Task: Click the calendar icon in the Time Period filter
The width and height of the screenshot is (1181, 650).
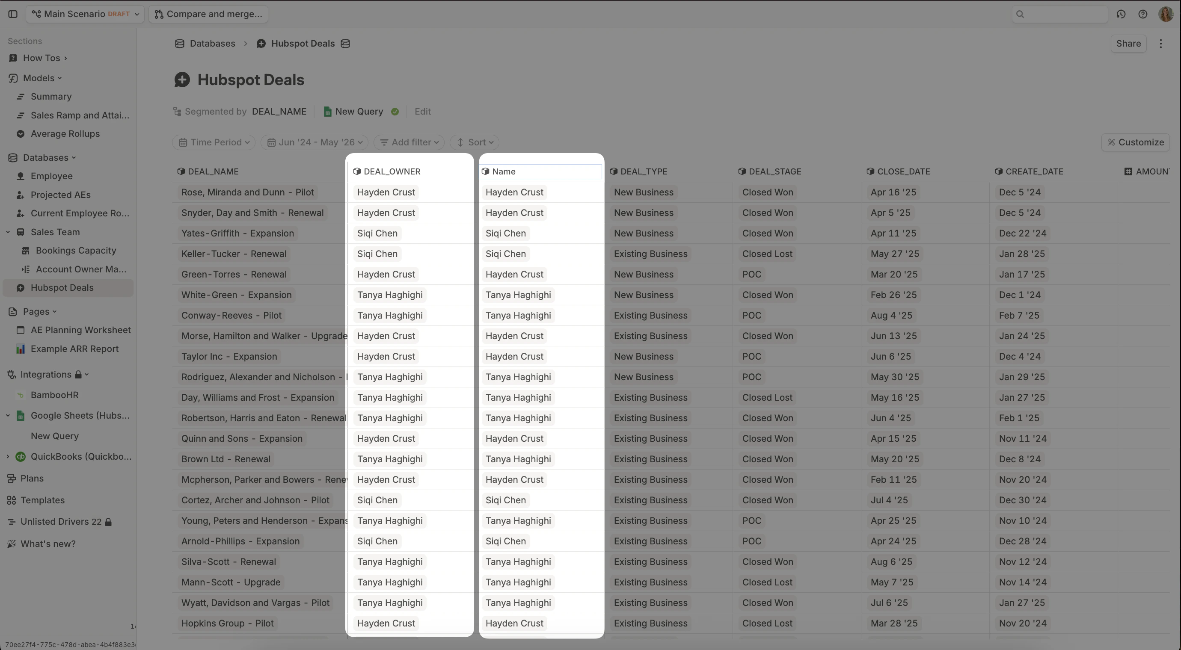Action: (183, 142)
